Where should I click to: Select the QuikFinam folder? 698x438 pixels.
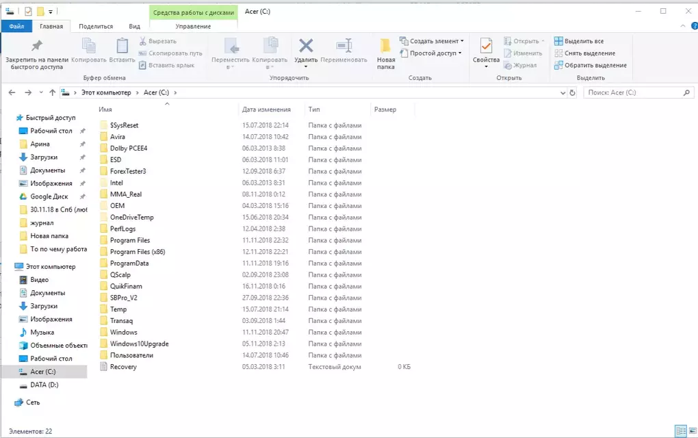(126, 286)
